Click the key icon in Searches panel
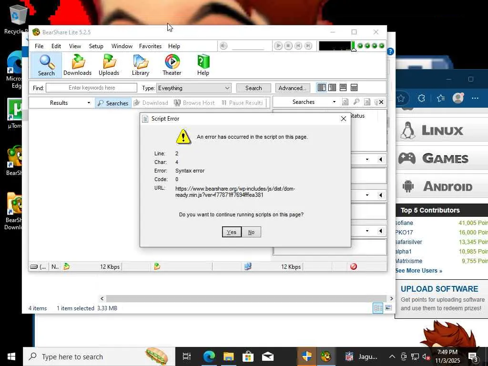 click(356, 102)
